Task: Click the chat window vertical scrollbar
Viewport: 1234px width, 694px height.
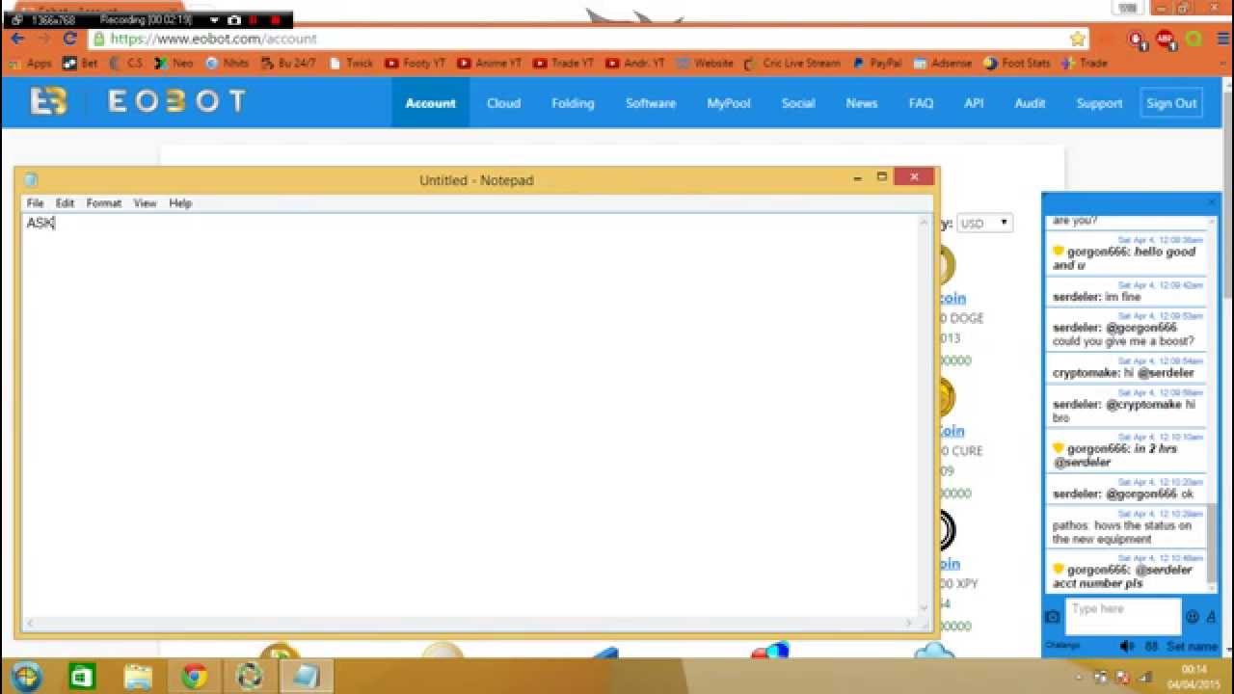Action: tap(1213, 545)
